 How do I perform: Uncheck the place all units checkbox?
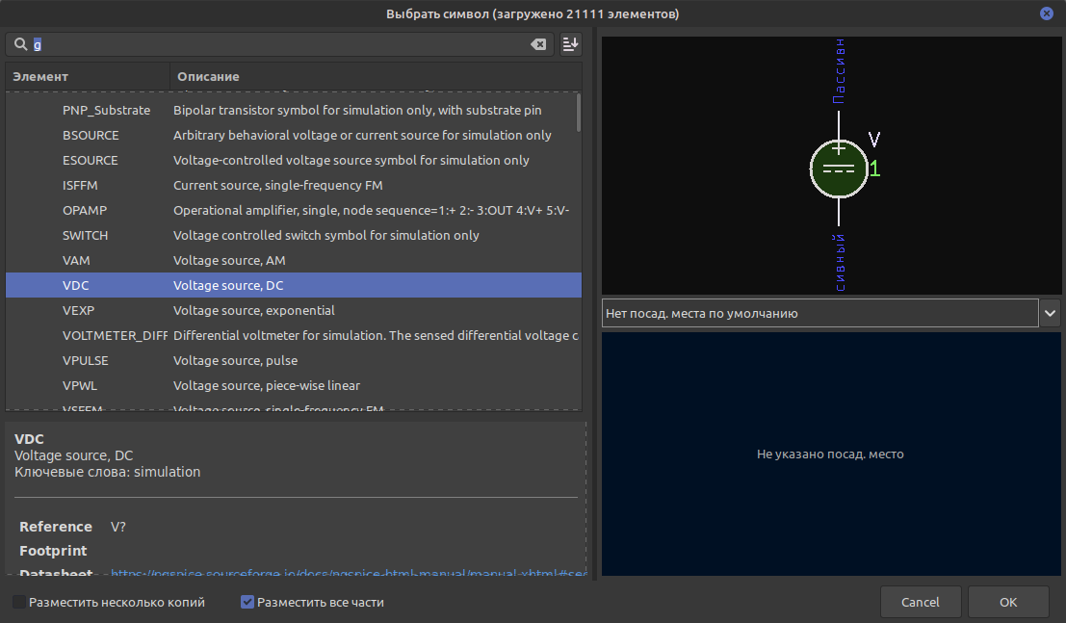[x=247, y=602]
